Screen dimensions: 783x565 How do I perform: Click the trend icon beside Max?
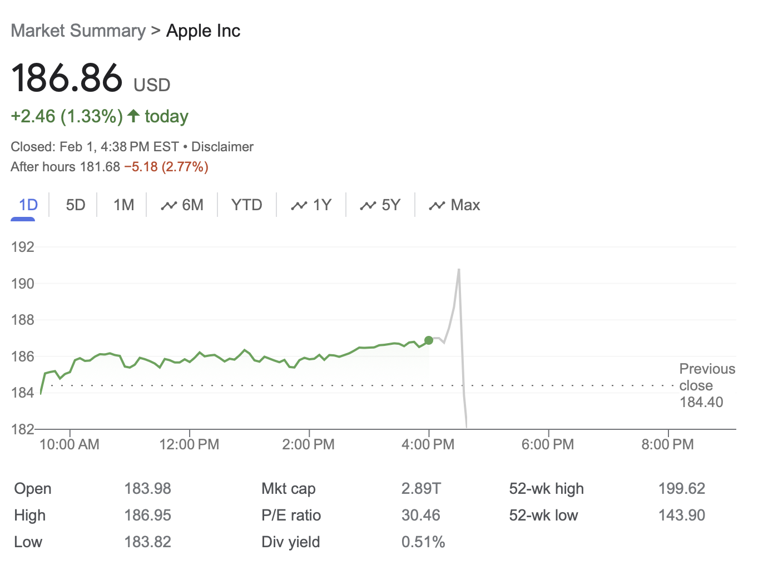(437, 206)
